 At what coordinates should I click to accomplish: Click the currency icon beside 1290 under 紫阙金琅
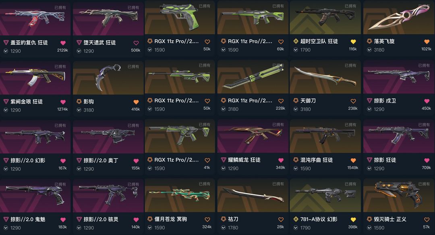(x=6, y=110)
